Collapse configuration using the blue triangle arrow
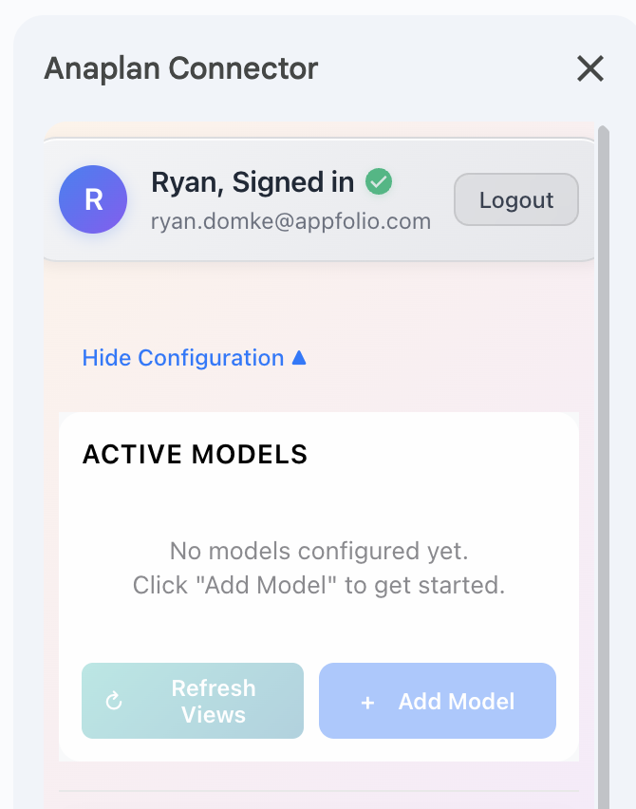This screenshot has height=809, width=636. click(299, 358)
